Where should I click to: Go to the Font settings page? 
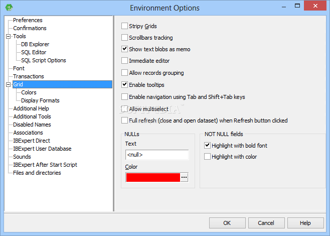[19, 68]
